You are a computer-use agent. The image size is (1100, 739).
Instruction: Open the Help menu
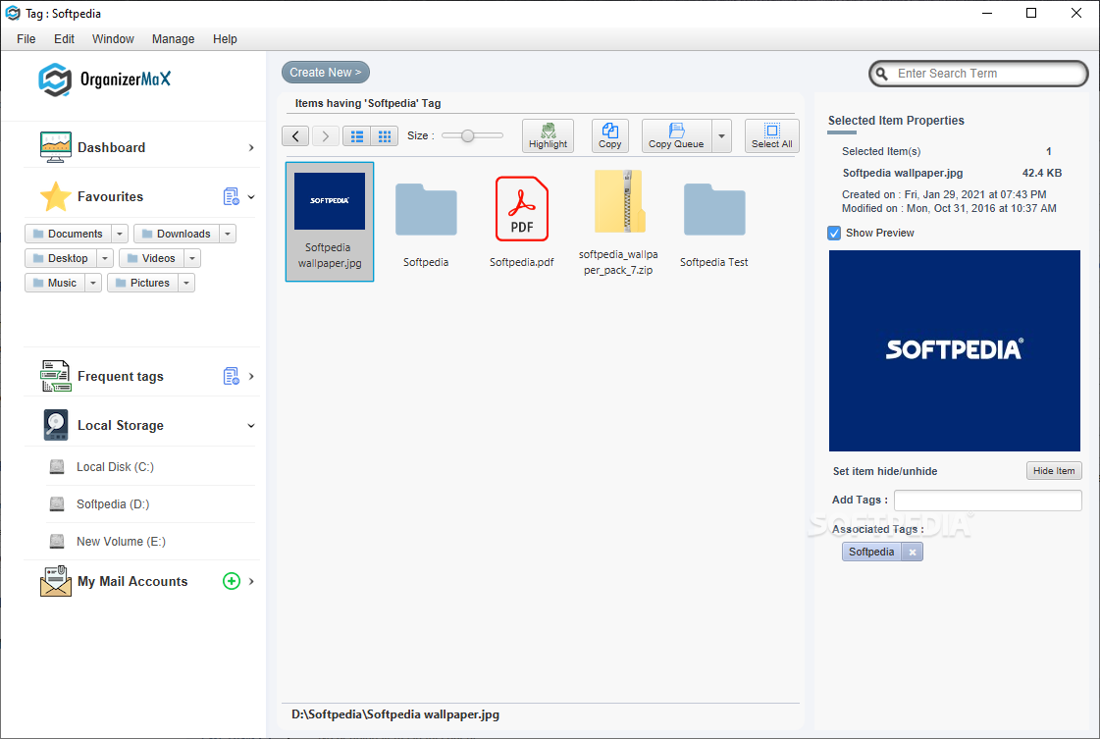(x=225, y=39)
